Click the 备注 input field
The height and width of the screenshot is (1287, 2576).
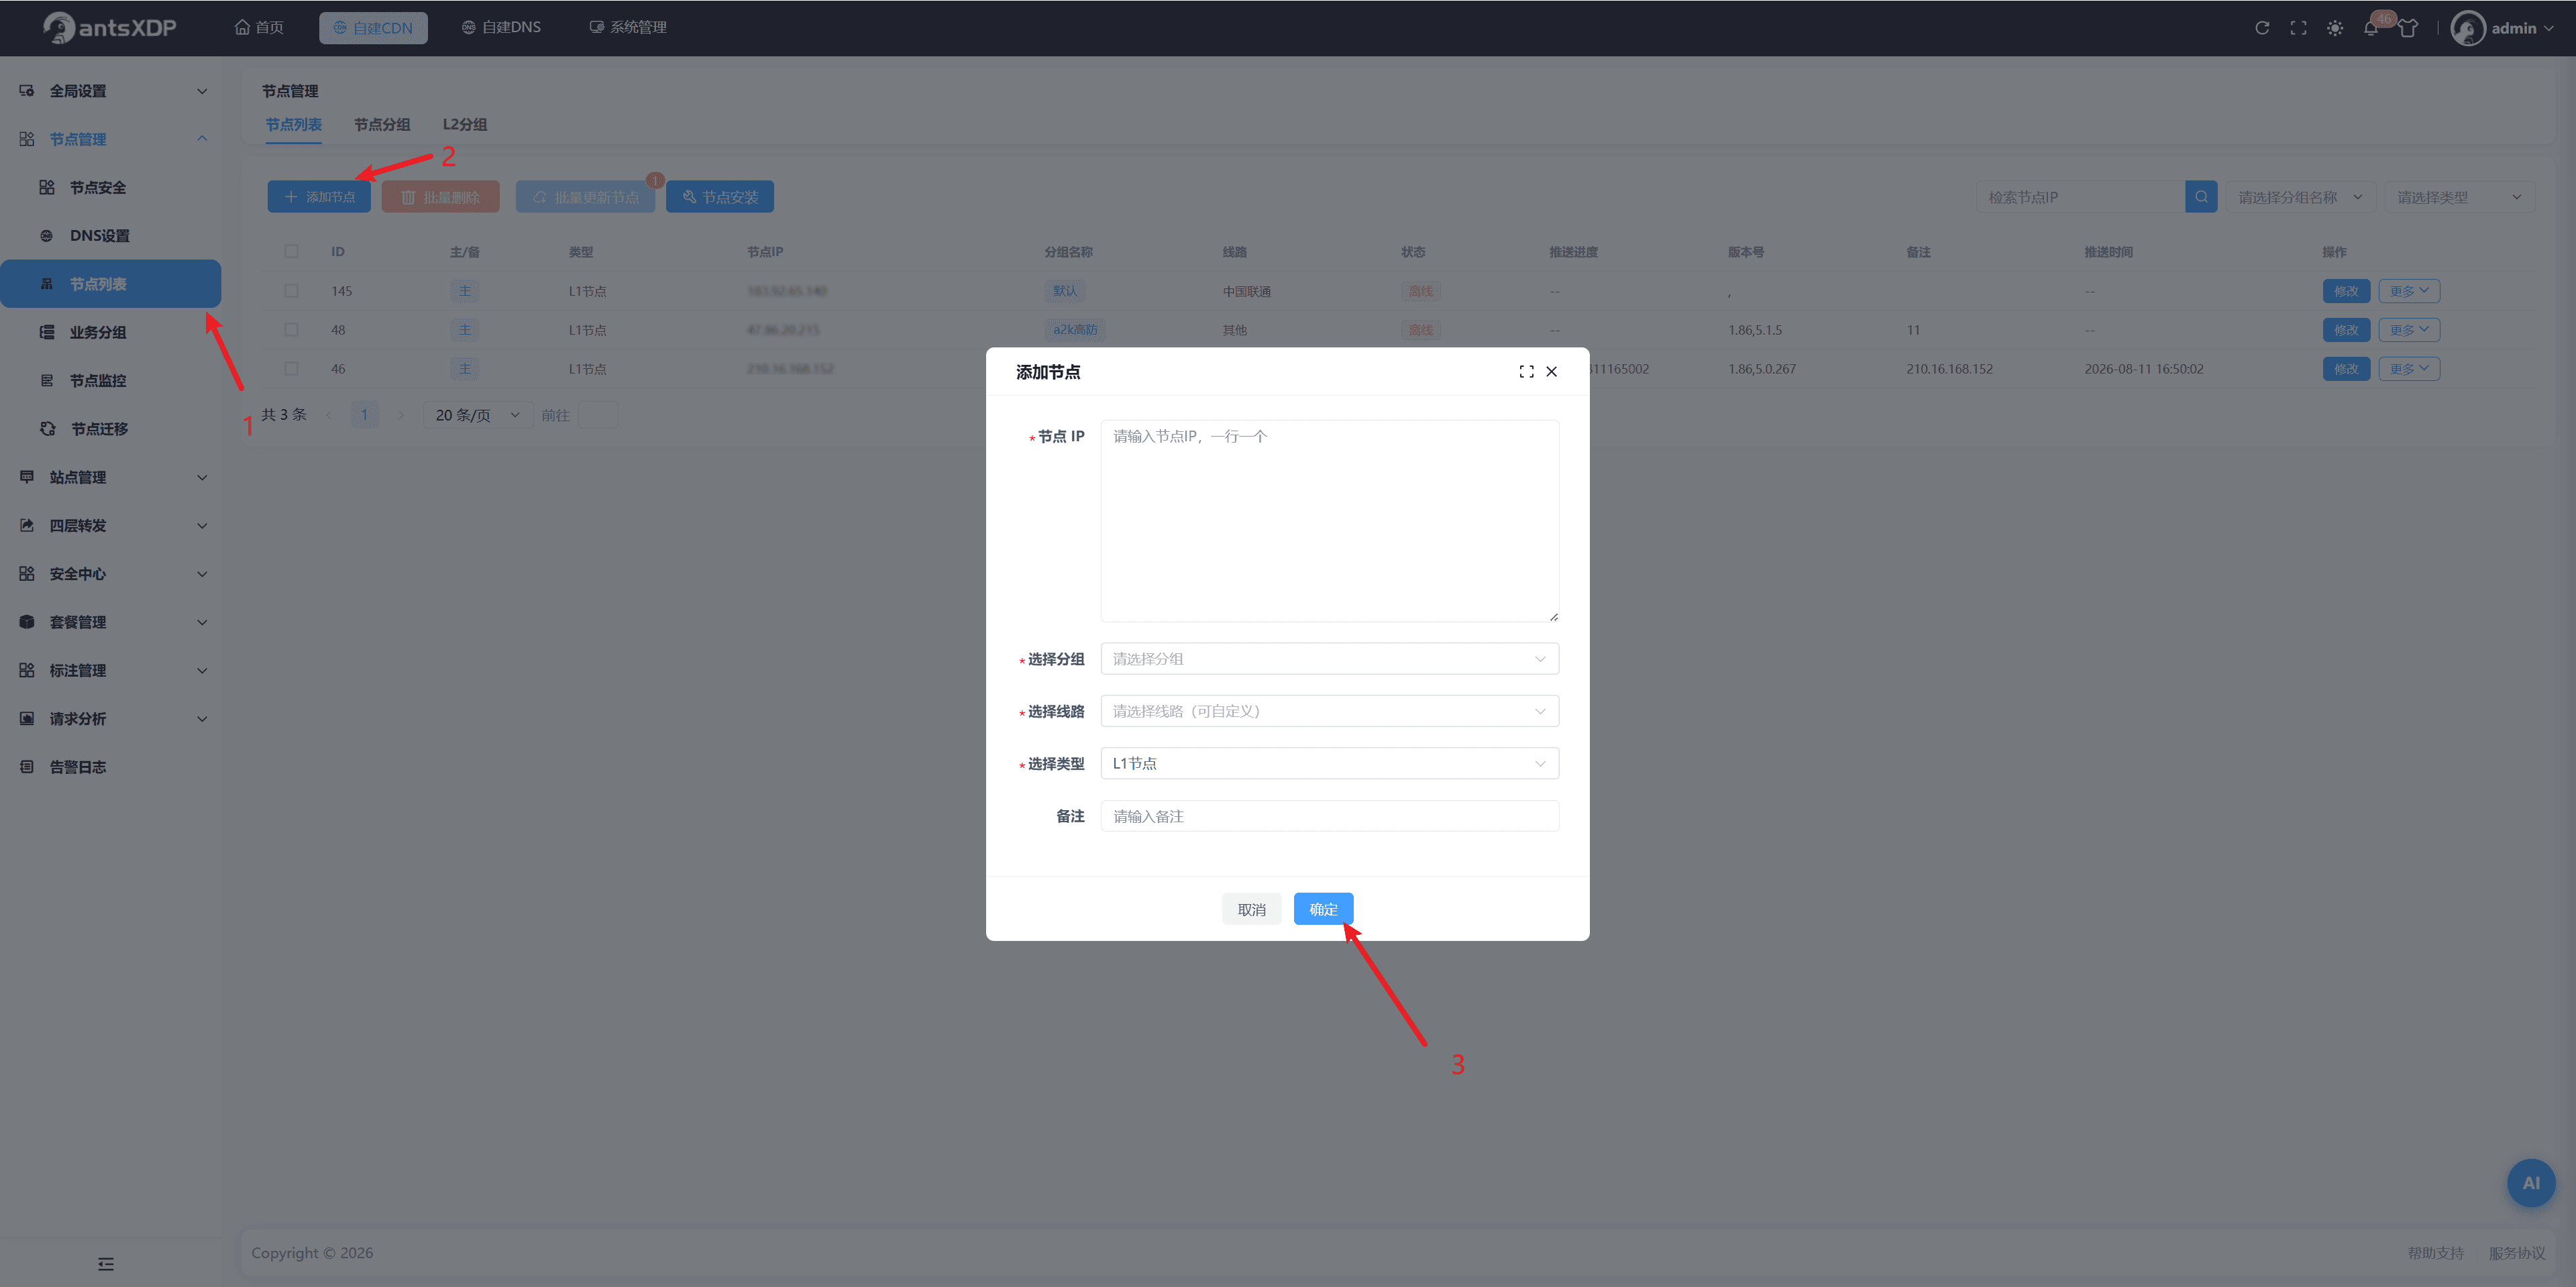tap(1329, 816)
